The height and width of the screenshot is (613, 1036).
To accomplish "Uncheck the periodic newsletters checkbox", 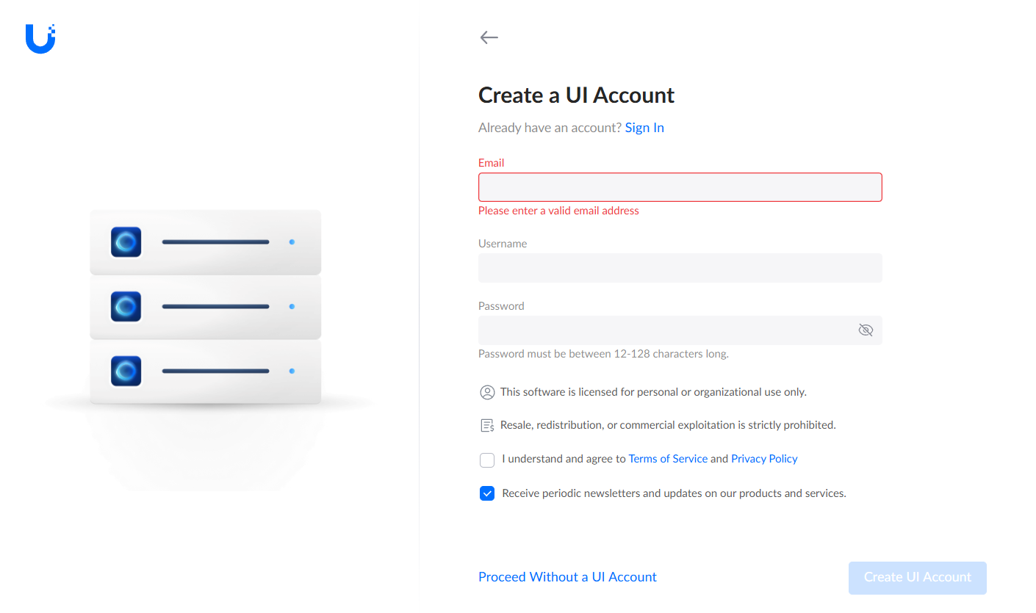I will (487, 493).
